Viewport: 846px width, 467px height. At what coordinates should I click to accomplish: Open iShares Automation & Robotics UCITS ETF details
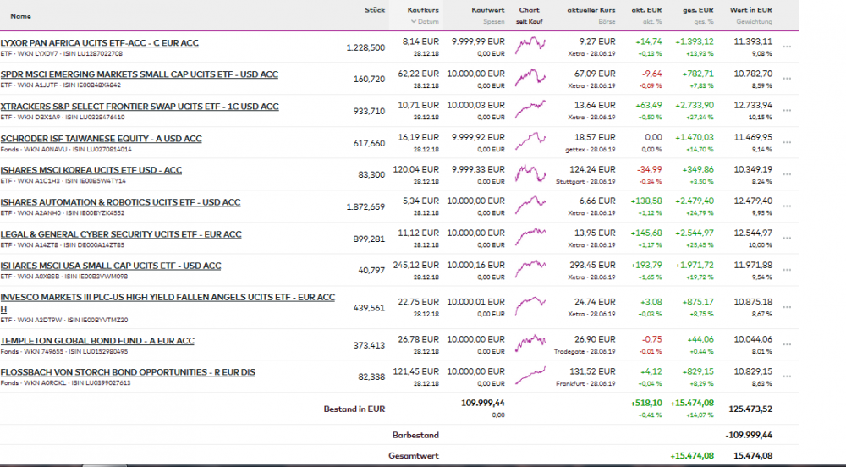click(120, 202)
